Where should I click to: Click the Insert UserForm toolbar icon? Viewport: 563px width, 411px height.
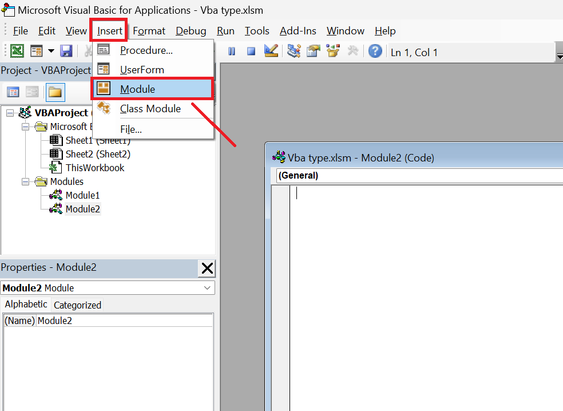[x=36, y=51]
